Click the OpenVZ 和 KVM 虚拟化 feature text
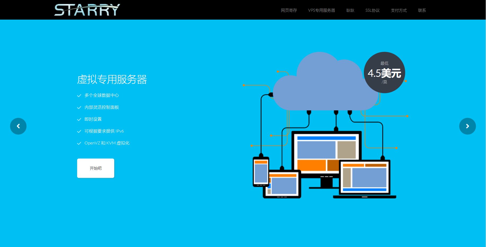The image size is (486, 247). coord(107,143)
